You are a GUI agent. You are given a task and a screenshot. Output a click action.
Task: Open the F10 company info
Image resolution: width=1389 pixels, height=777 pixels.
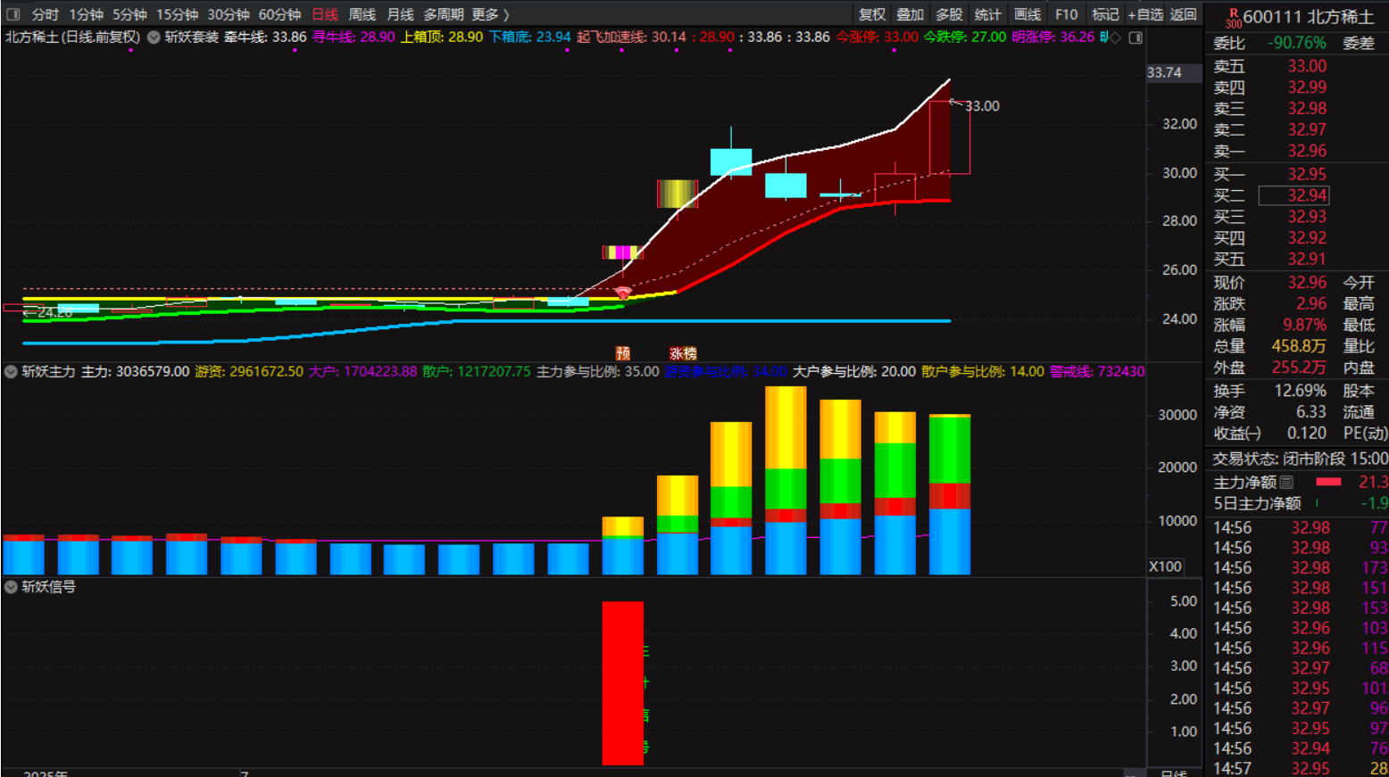click(x=1066, y=14)
